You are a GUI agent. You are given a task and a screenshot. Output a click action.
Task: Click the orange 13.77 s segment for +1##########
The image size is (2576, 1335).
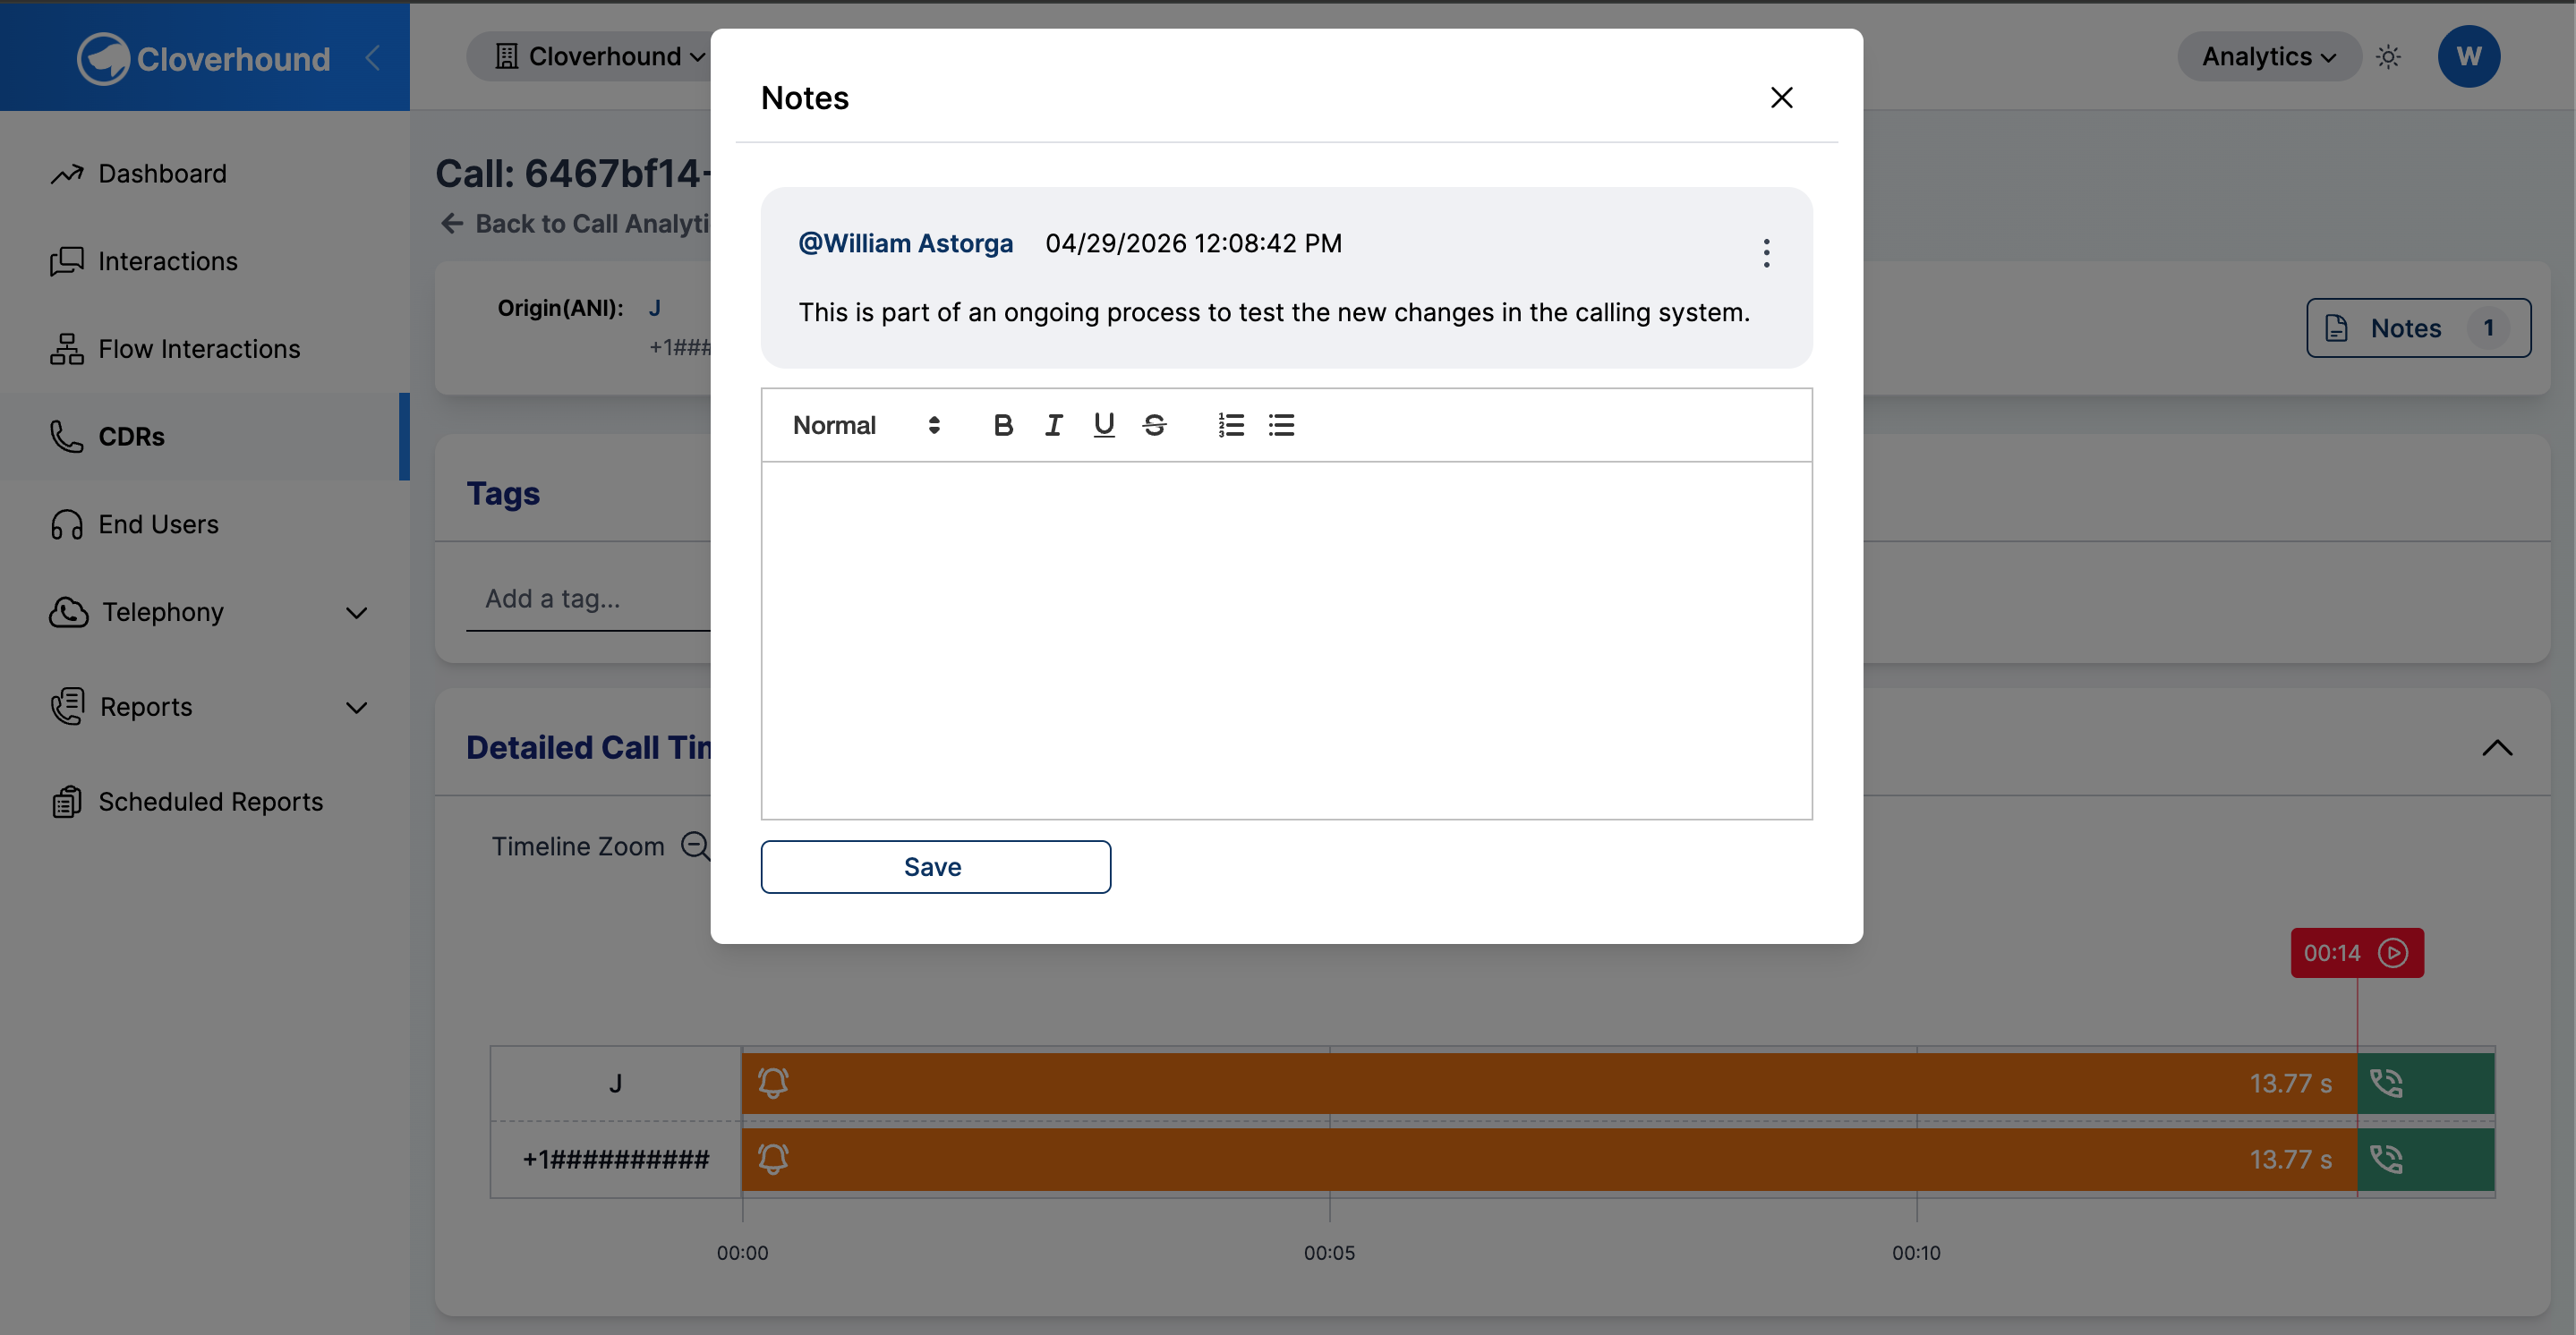coord(1549,1159)
